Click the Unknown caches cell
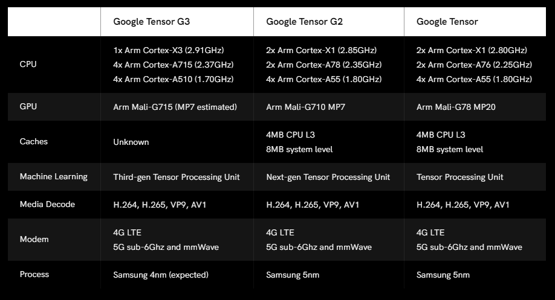This screenshot has height=300, width=555. [x=131, y=142]
